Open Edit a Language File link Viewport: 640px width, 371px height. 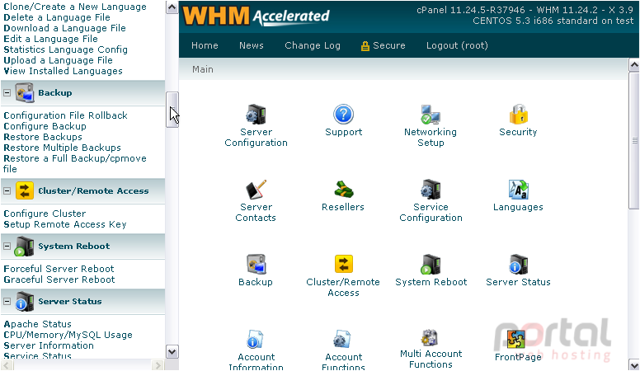coord(50,39)
